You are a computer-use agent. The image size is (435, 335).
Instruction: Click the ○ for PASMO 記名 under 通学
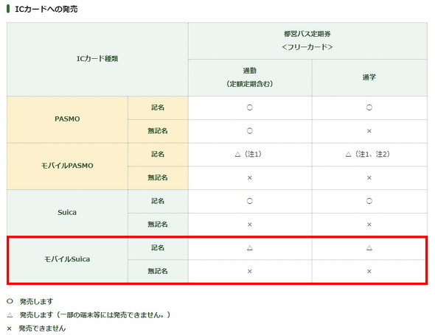(x=369, y=107)
